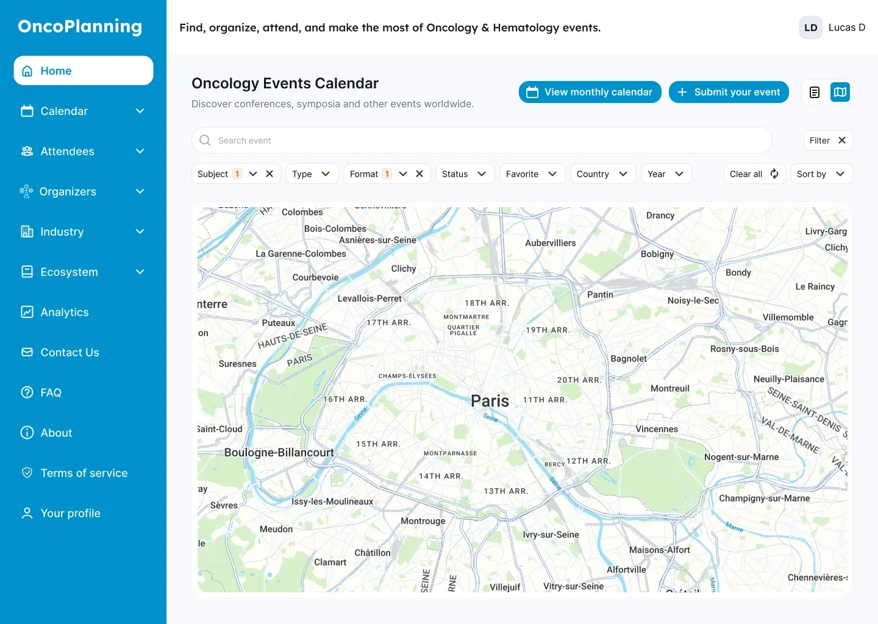Click the Analytics chart icon
Image resolution: width=878 pixels, height=624 pixels.
(27, 312)
